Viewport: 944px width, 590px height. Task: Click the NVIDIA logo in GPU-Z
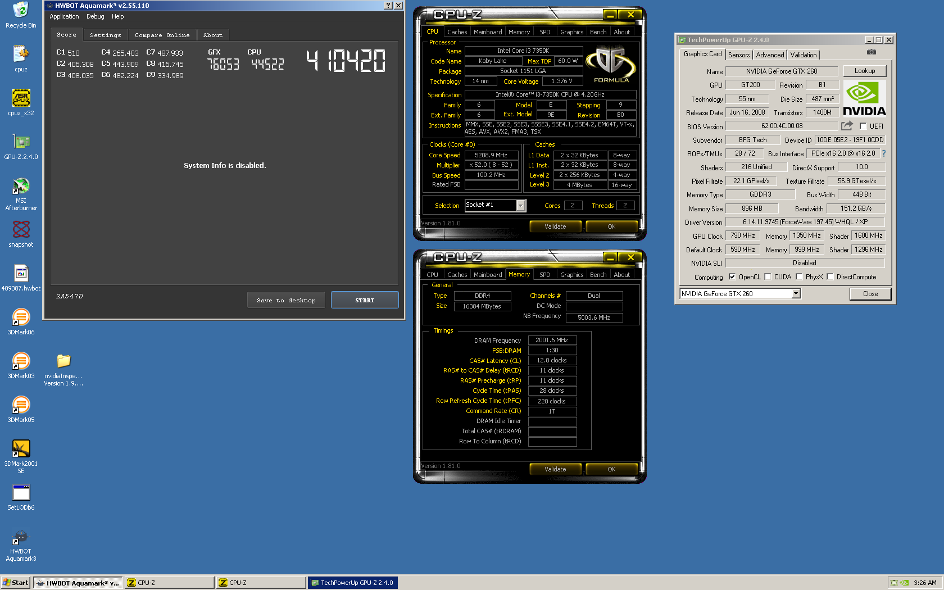pyautogui.click(x=864, y=99)
